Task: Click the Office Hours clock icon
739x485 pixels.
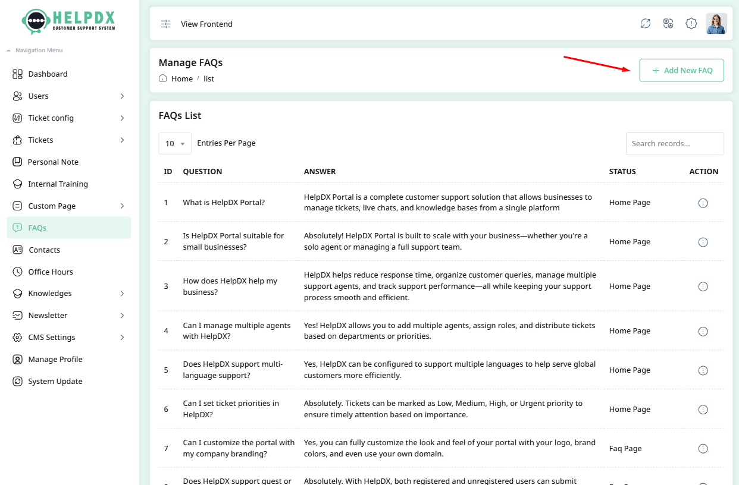Action: (17, 272)
